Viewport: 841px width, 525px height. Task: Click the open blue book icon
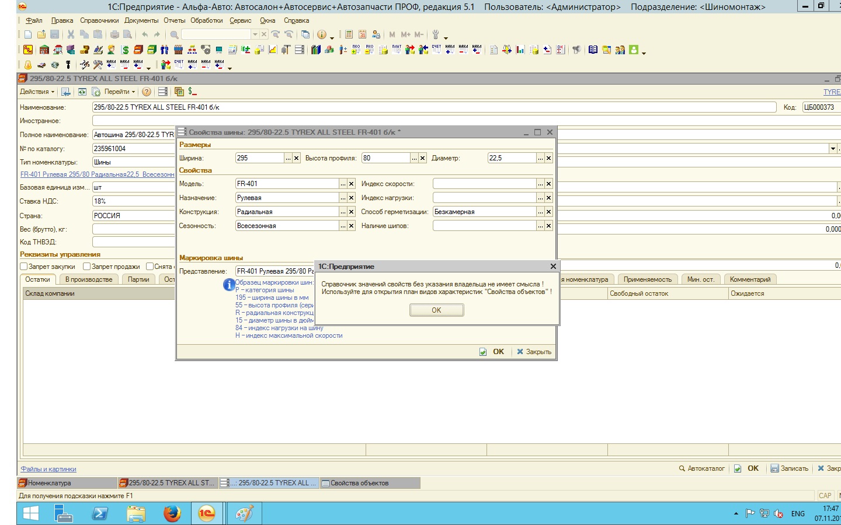point(593,50)
